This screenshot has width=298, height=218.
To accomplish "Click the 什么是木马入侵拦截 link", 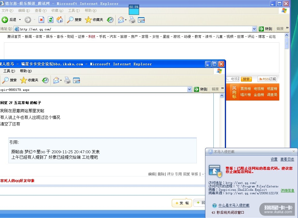I will pos(234,205).
